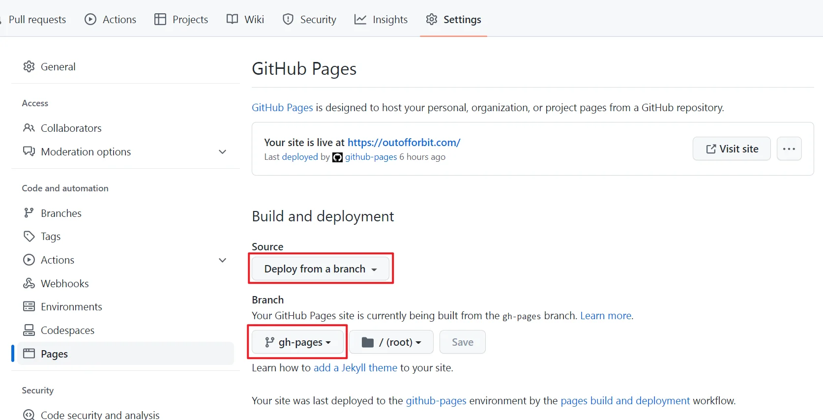
Task: Open the github-pages deployer link
Action: point(371,157)
